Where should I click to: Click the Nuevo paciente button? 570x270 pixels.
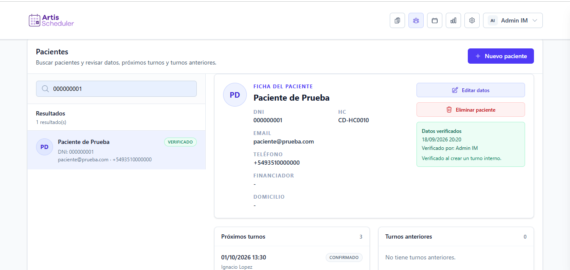pos(501,56)
